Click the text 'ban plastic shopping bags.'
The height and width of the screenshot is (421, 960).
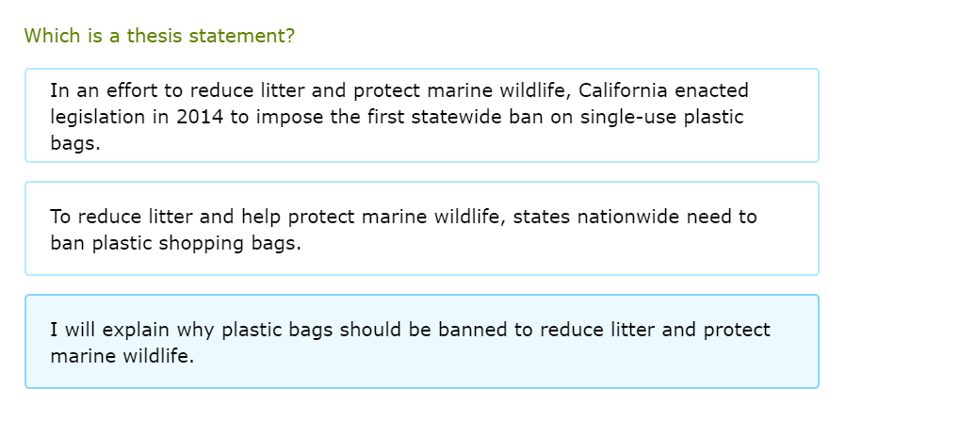(x=176, y=243)
